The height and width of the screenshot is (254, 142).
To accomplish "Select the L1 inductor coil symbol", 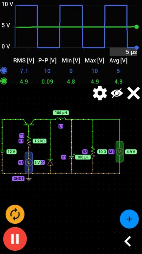I will 61,119.
